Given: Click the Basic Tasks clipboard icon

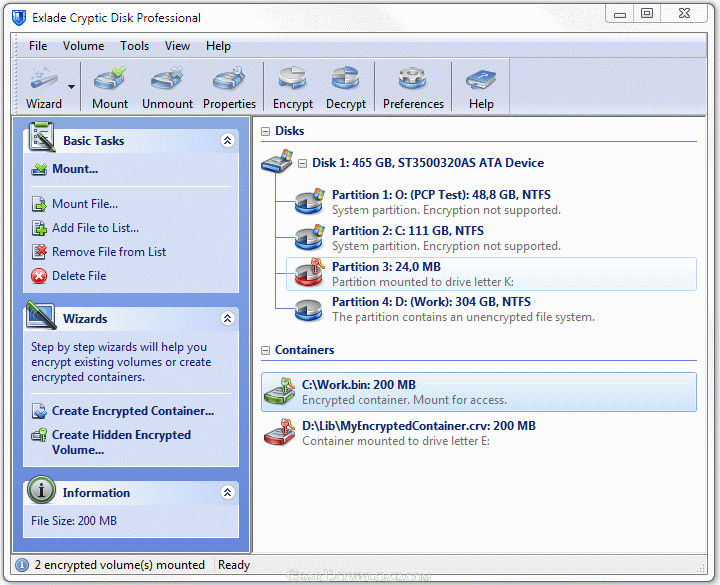Looking at the screenshot, I should (x=41, y=137).
